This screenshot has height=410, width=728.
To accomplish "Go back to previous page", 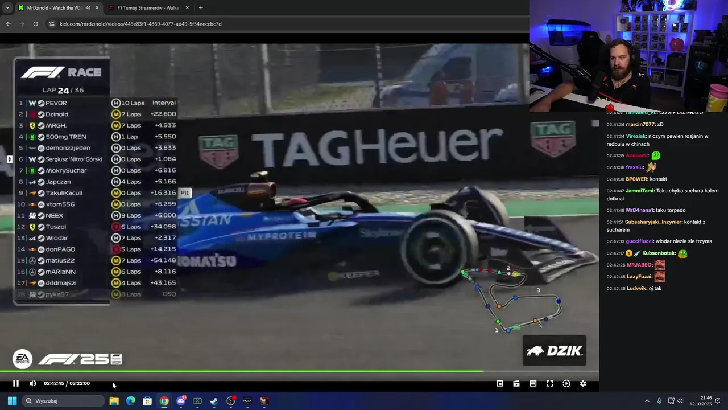I will click(8, 24).
